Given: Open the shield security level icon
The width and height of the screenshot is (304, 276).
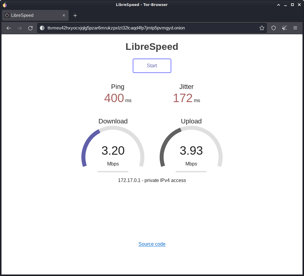Looking at the screenshot, I should [x=274, y=28].
